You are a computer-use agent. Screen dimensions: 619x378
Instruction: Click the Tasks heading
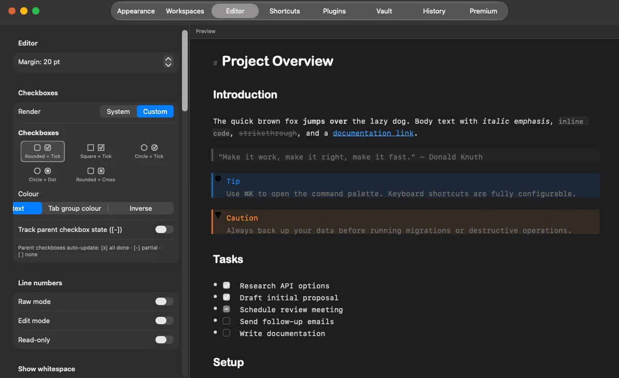click(228, 259)
